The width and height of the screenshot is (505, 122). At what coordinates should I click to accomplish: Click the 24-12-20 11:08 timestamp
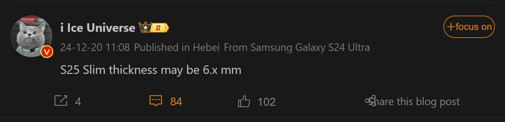click(x=95, y=47)
